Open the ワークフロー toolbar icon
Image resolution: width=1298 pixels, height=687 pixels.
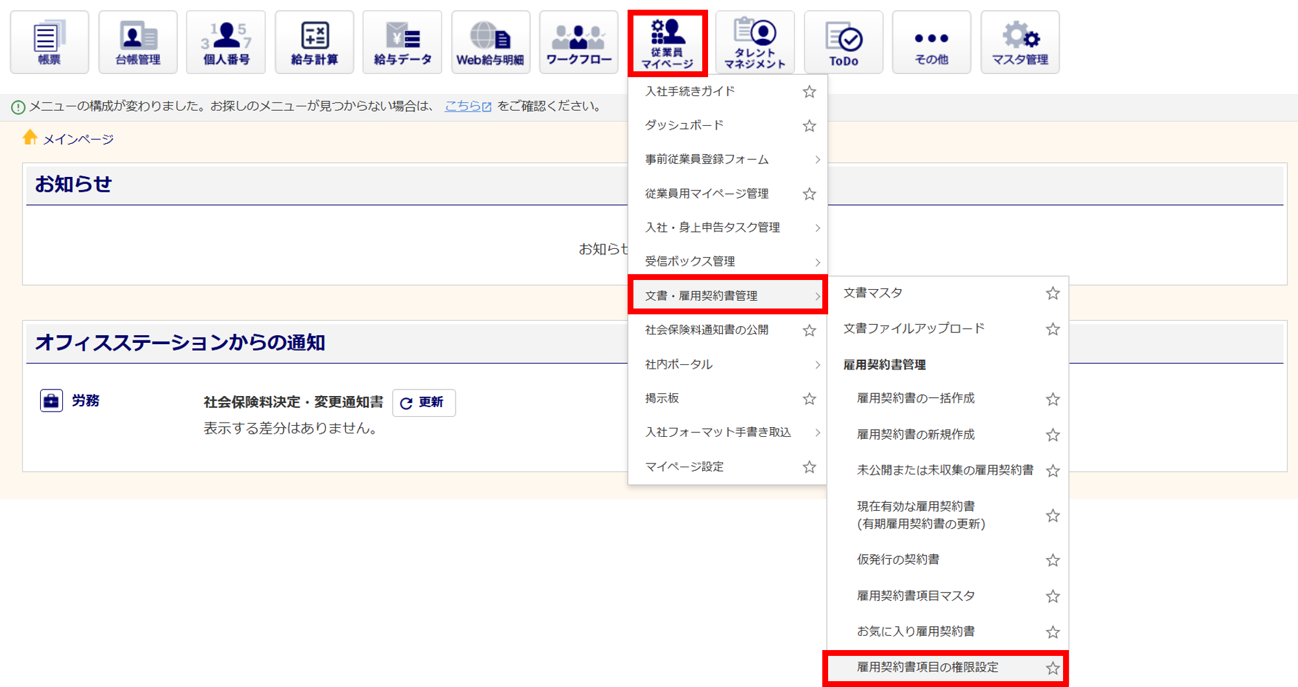point(578,42)
